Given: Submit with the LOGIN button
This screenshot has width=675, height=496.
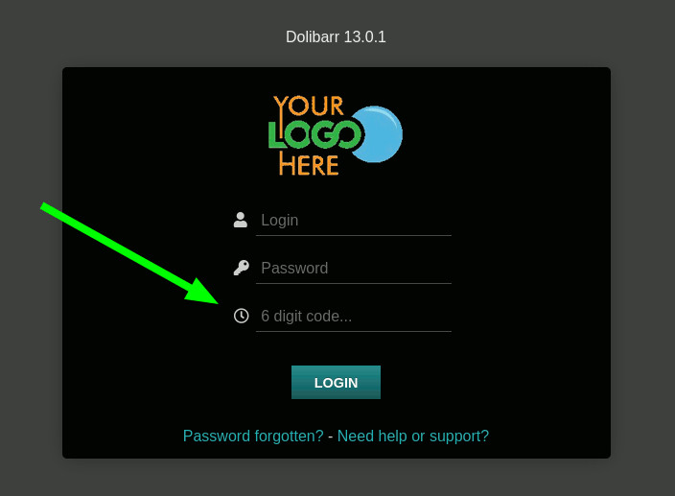Looking at the screenshot, I should coord(336,383).
